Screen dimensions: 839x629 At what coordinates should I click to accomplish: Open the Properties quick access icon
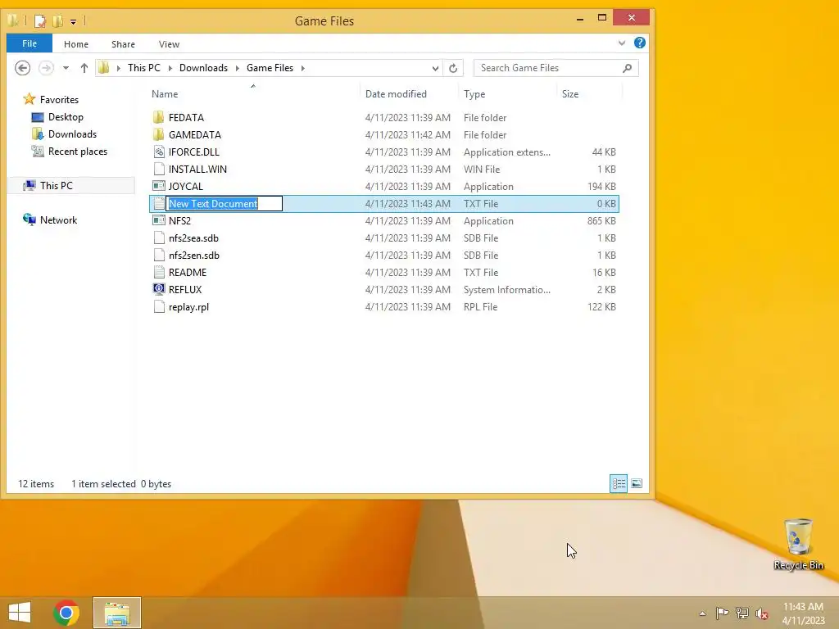pos(40,20)
